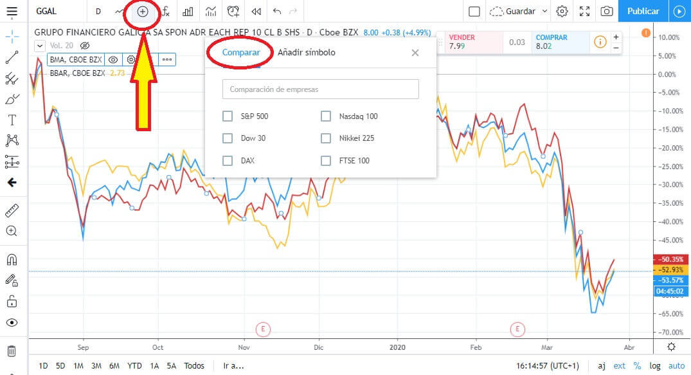691x375 pixels.
Task: Click the Compare (plus) icon in toolbar
Action: click(143, 12)
